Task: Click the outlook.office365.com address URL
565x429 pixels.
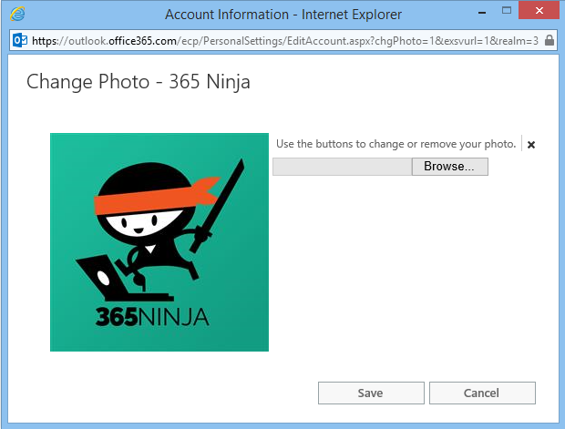Action: coord(284,41)
